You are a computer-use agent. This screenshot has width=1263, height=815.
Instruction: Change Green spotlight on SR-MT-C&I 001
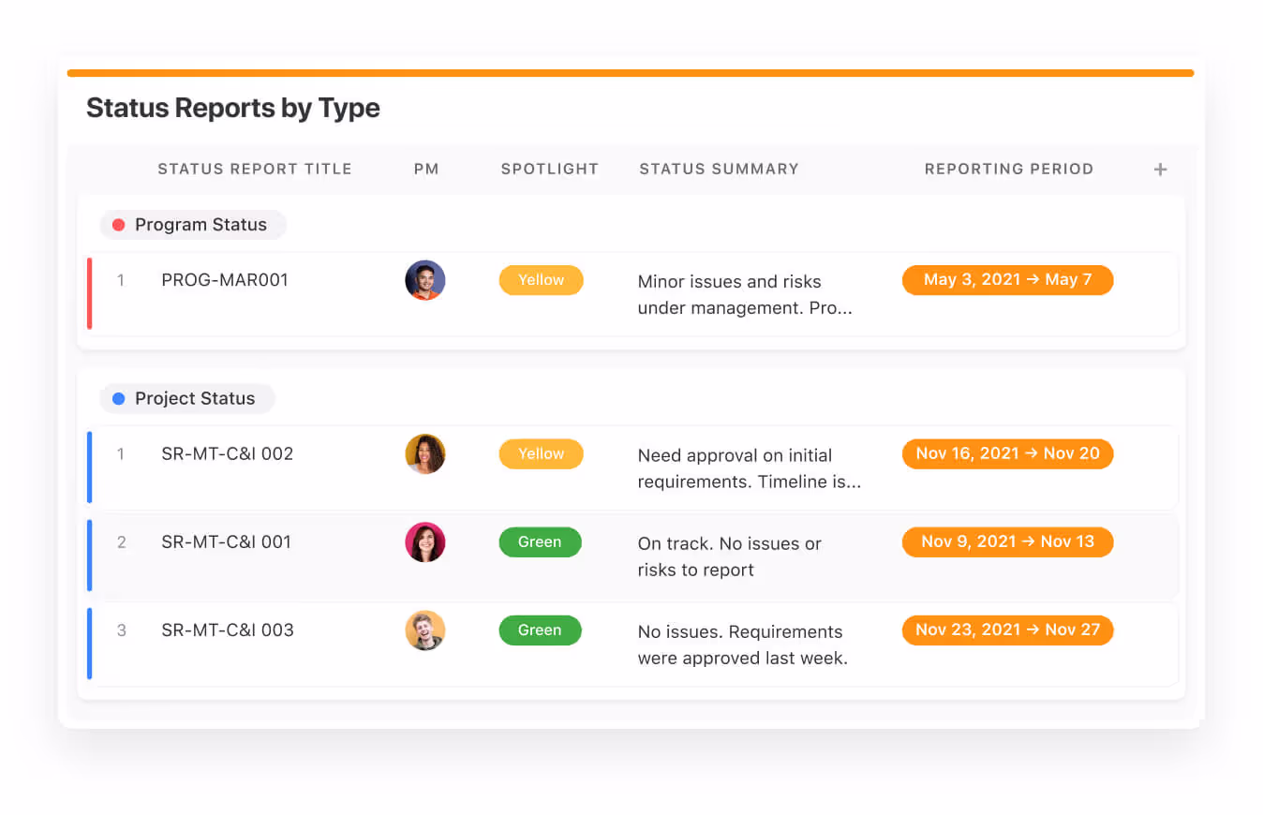point(540,542)
